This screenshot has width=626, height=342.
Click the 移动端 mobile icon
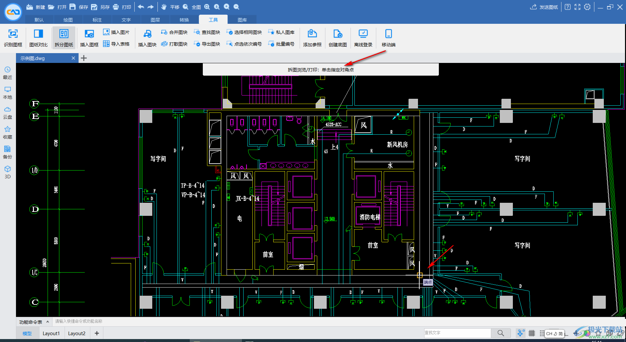click(388, 34)
